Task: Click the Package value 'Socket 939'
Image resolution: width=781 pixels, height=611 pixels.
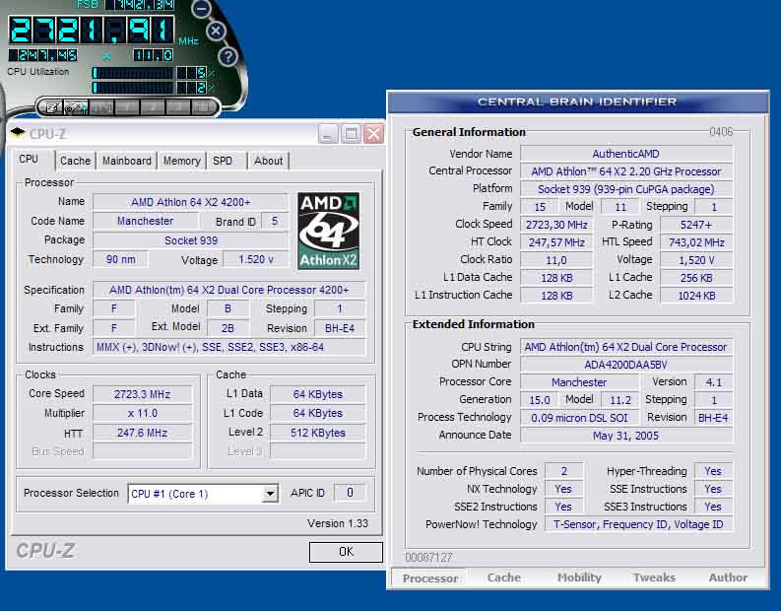Action: [x=191, y=240]
